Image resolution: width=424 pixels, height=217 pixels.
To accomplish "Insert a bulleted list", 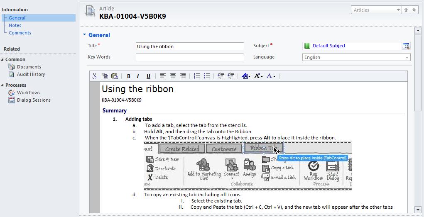I will pyautogui.click(x=207, y=76).
